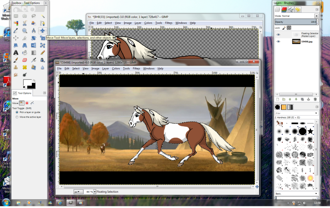Switch to the Channels tab
The height and width of the screenshot is (208, 330).
[284, 9]
